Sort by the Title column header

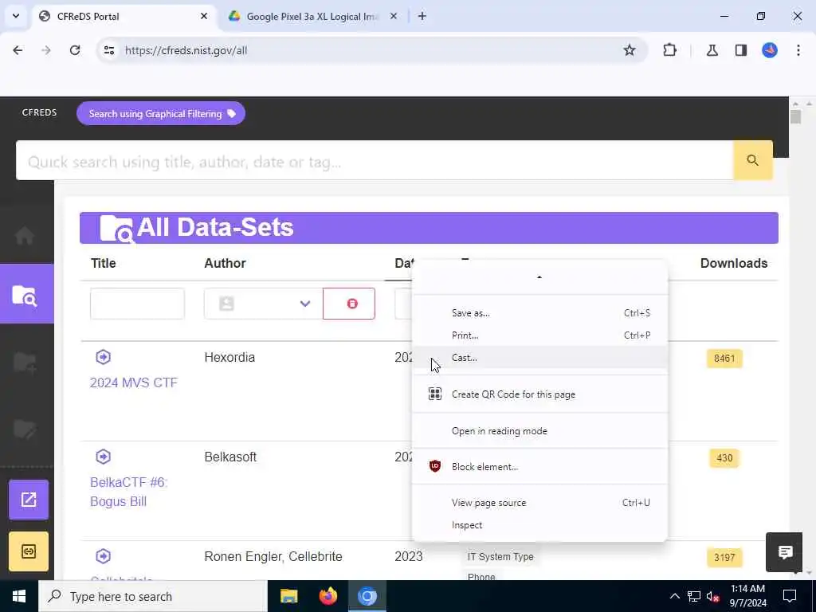[x=103, y=263]
